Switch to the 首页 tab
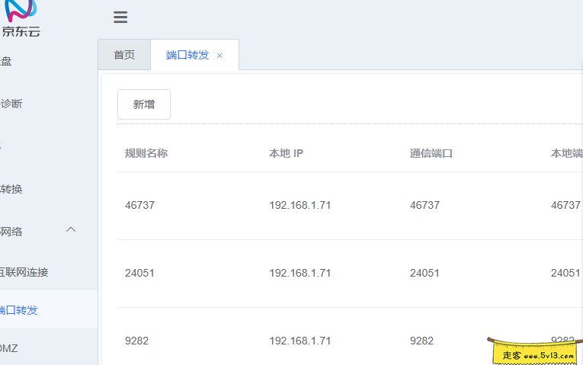 click(x=124, y=55)
